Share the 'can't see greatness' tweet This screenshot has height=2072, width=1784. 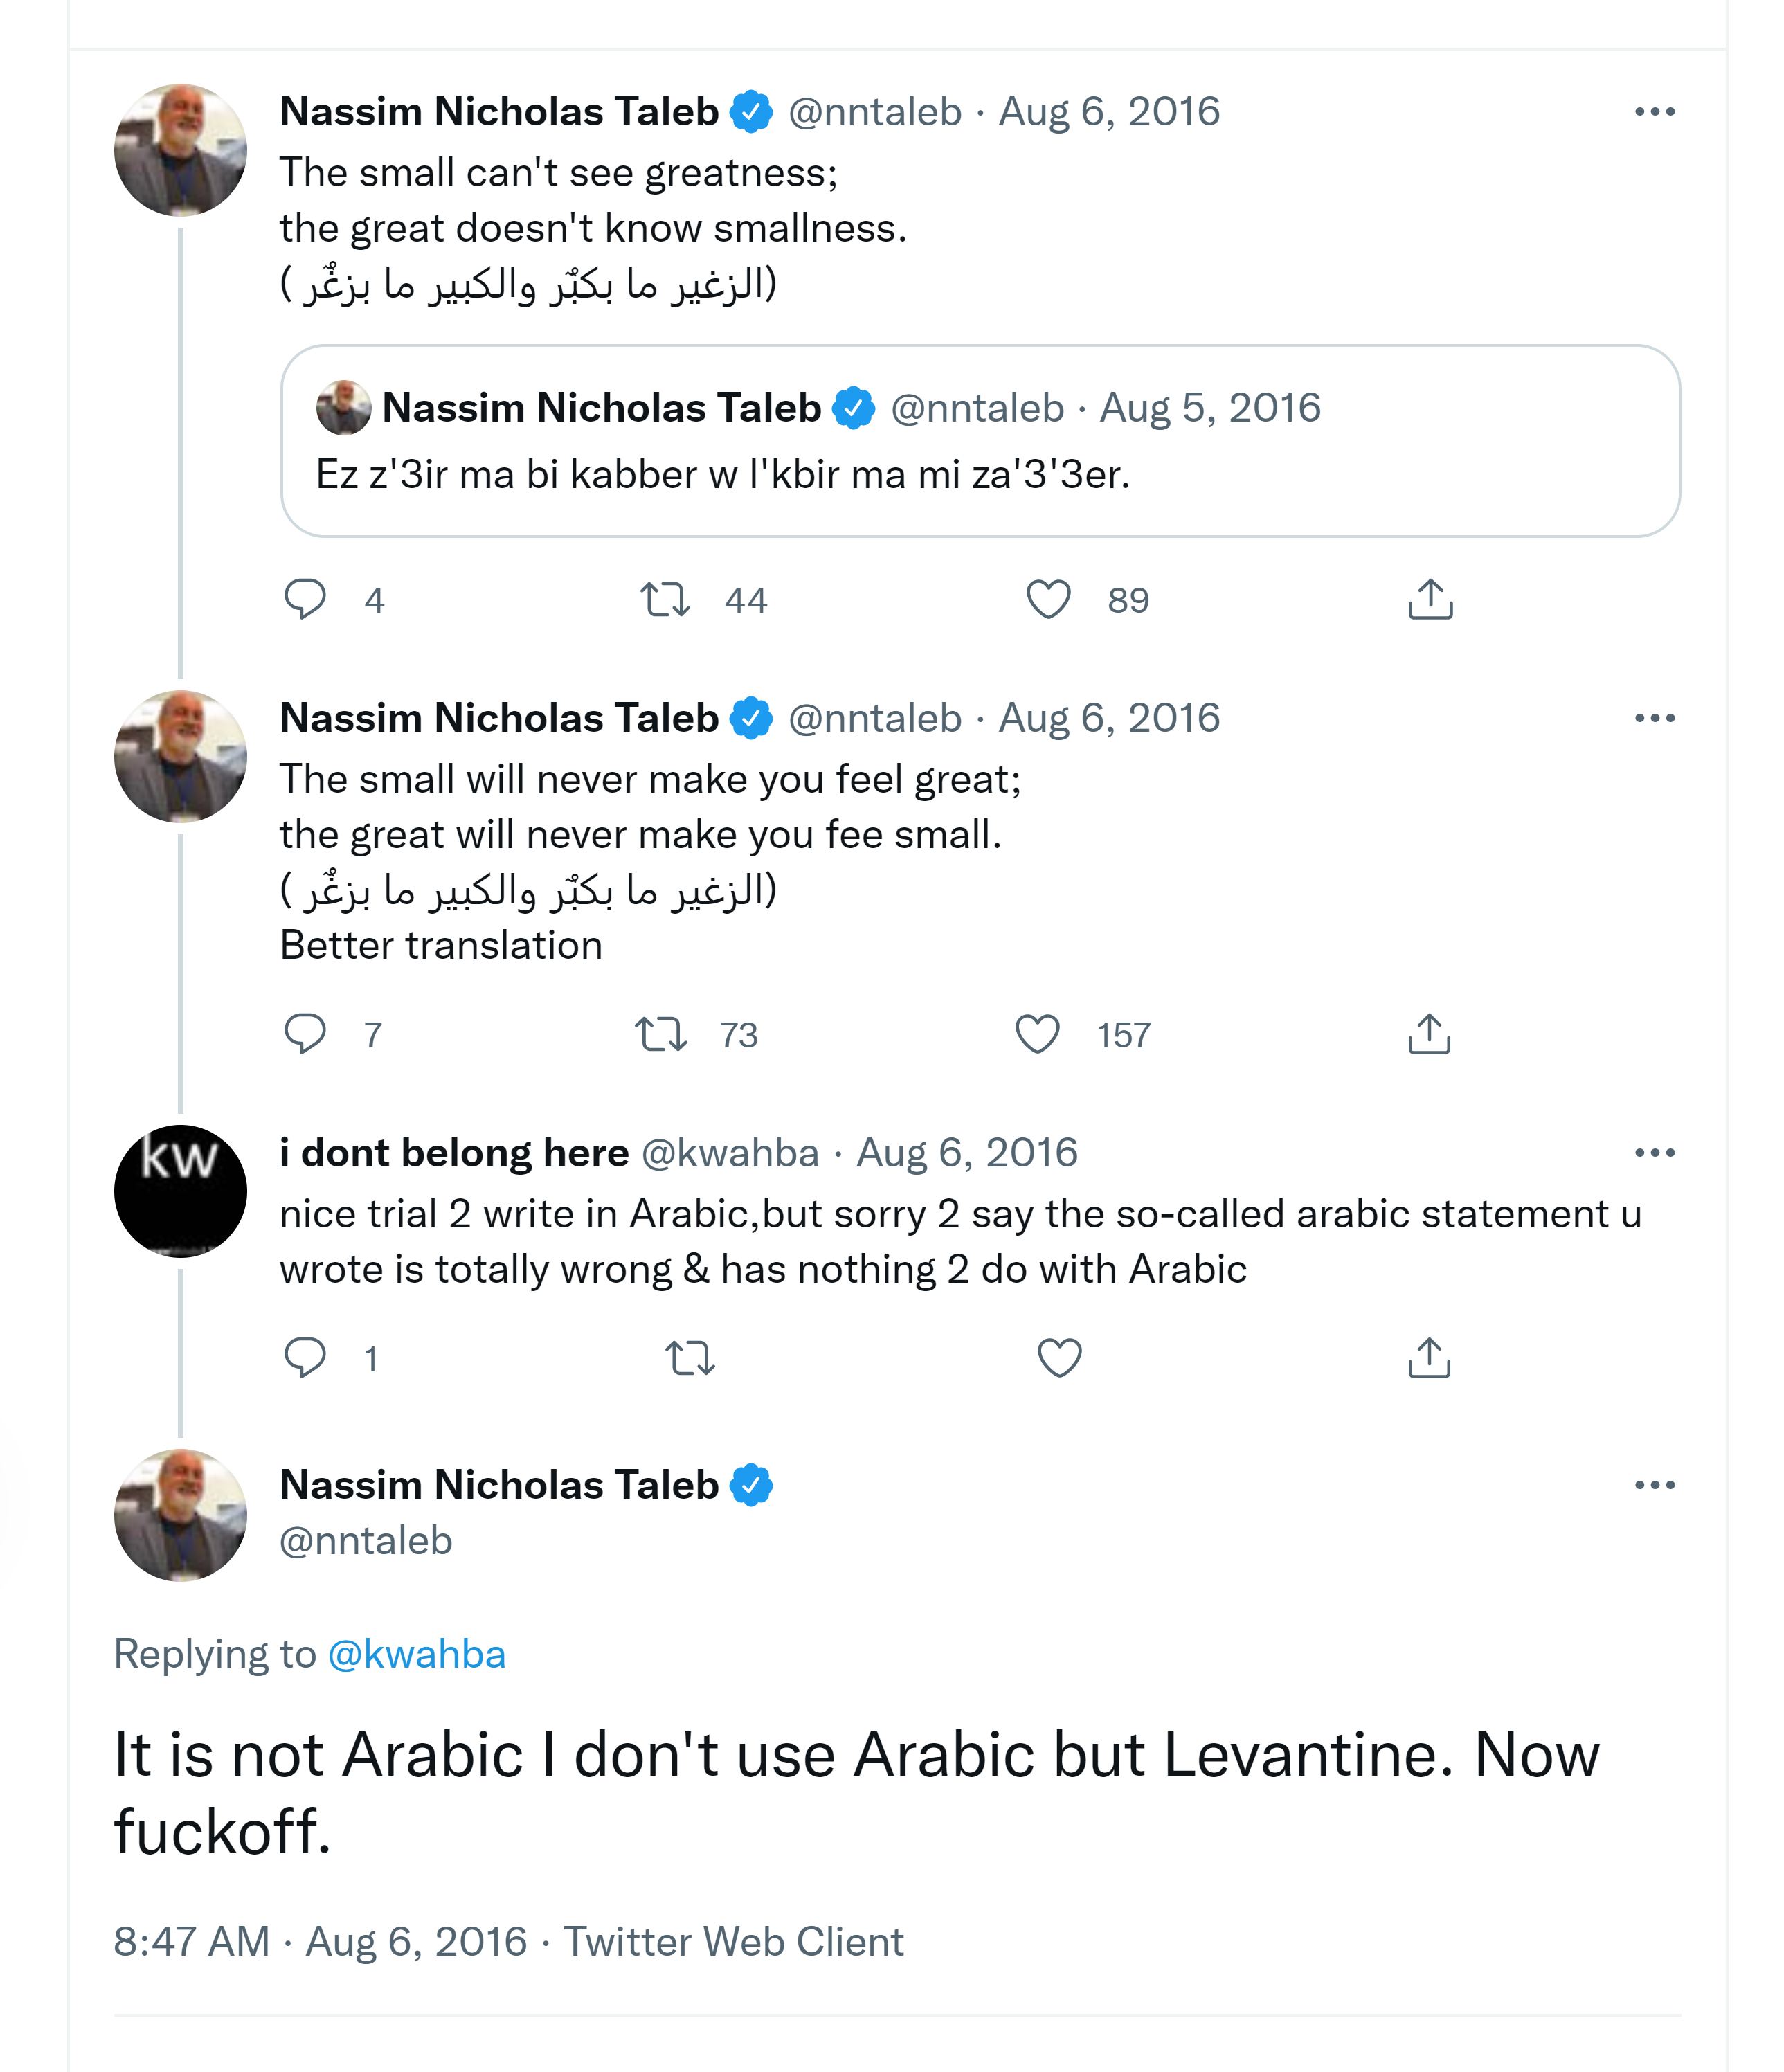click(1430, 599)
